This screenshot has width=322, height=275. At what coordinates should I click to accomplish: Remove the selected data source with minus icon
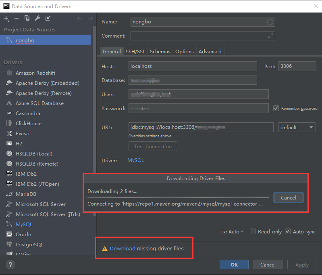click(x=17, y=18)
